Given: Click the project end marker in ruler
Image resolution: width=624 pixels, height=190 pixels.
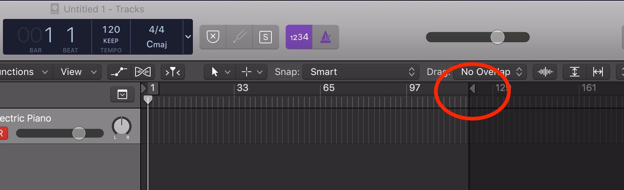Looking at the screenshot, I should tap(472, 88).
